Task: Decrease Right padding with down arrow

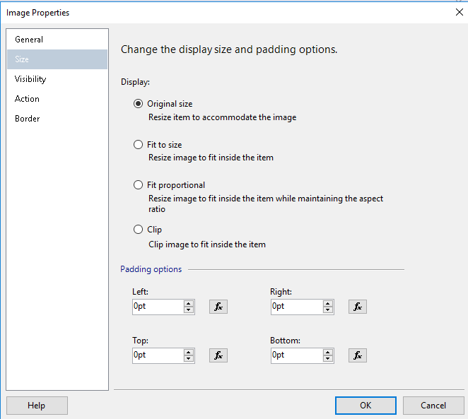Action: coord(328,310)
